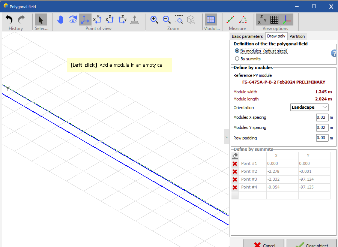Screen dimensions: 338x247
Task: Activate the orbit eye view tool
Action: point(73,19)
